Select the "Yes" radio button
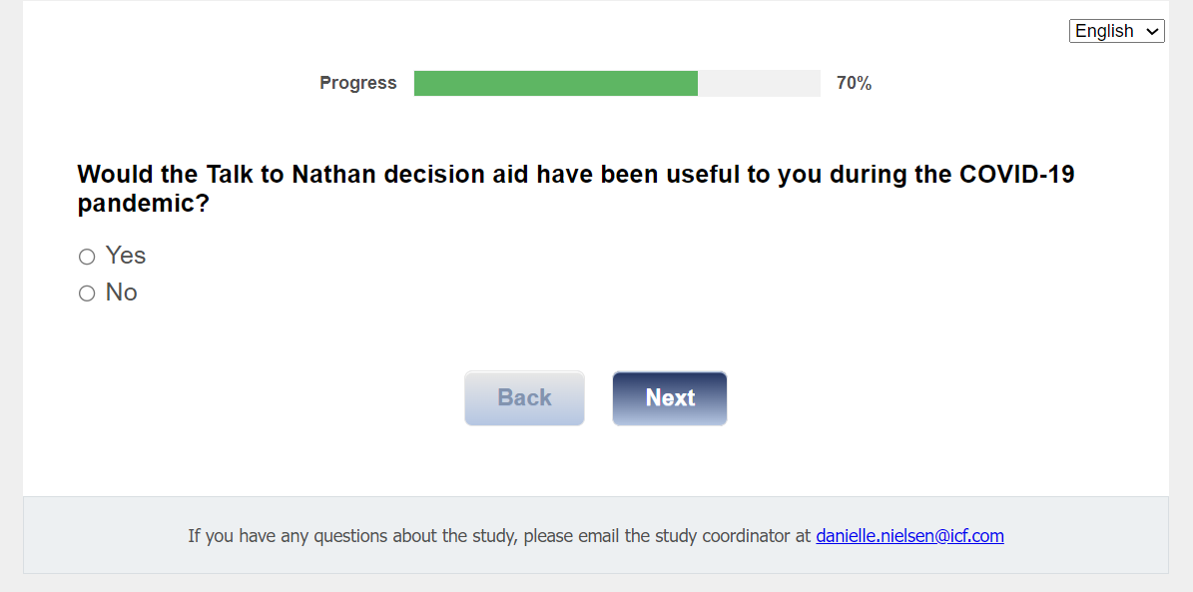Screen dimensions: 1193x592 87,257
